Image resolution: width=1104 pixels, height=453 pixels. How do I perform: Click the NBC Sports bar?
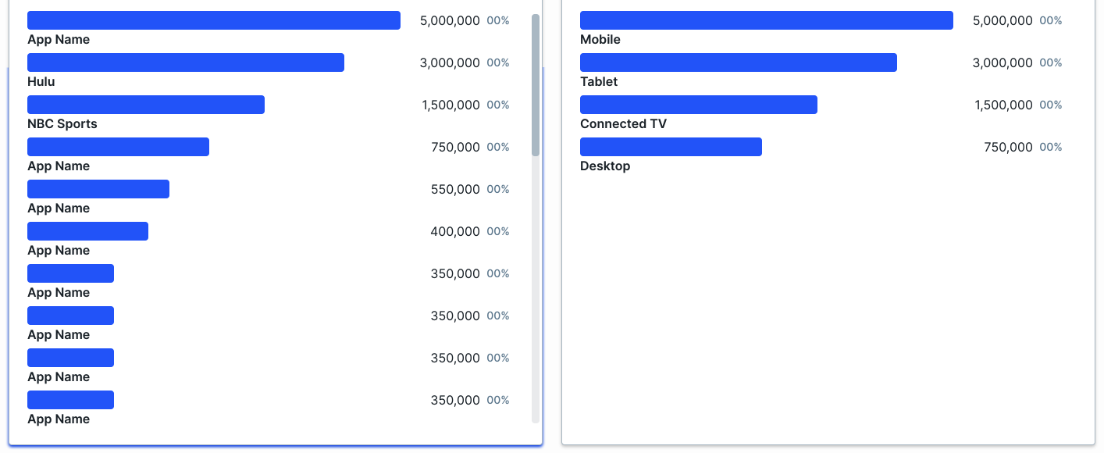(x=144, y=104)
